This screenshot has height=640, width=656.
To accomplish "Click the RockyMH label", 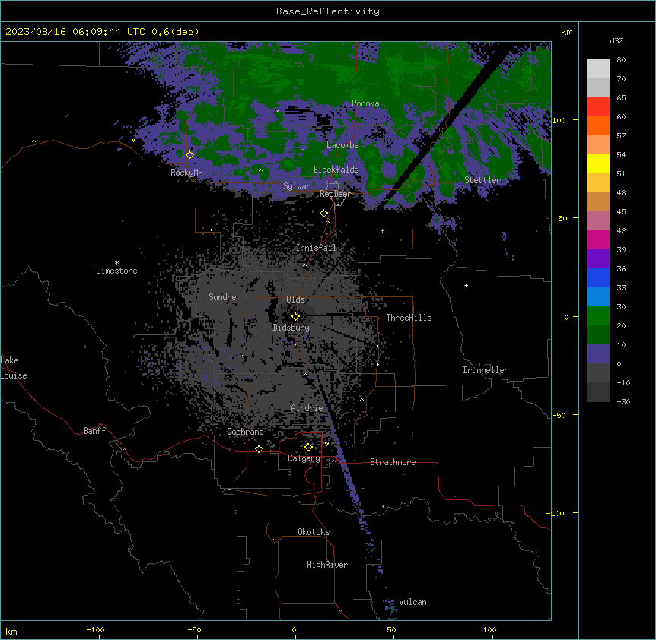I will [186, 173].
